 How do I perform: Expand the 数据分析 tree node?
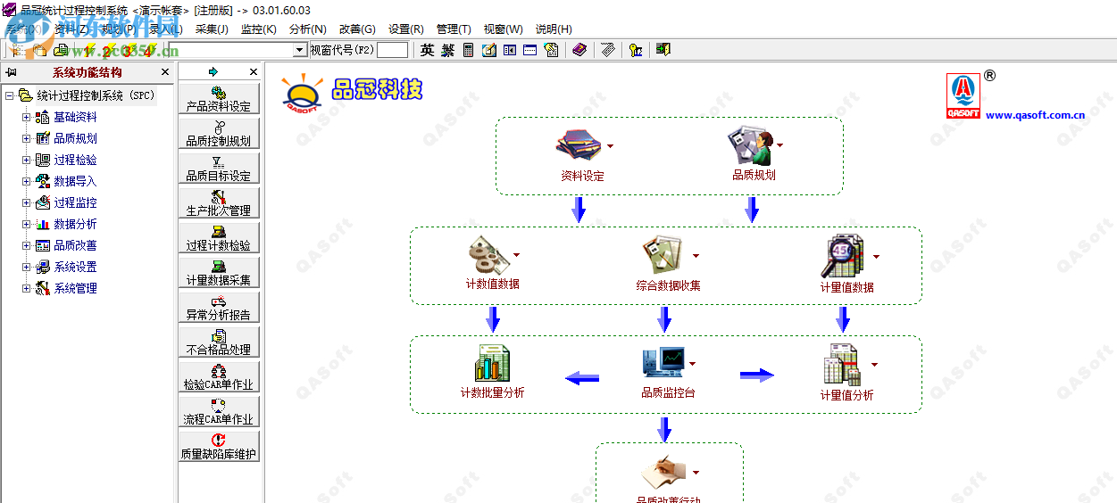(x=27, y=224)
